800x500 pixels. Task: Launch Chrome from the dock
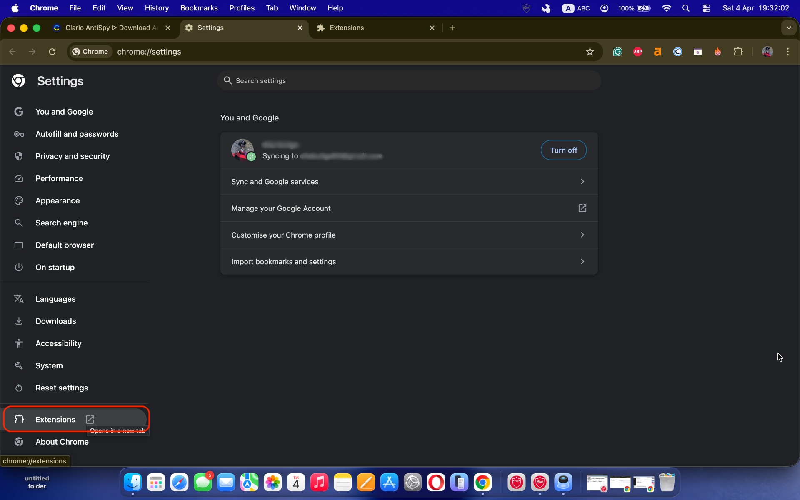(483, 482)
